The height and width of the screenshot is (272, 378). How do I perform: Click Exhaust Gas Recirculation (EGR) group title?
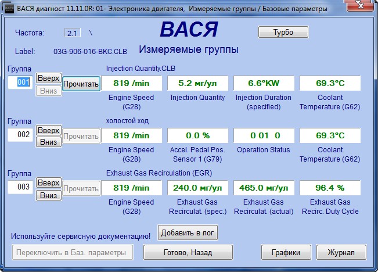coord(159,173)
